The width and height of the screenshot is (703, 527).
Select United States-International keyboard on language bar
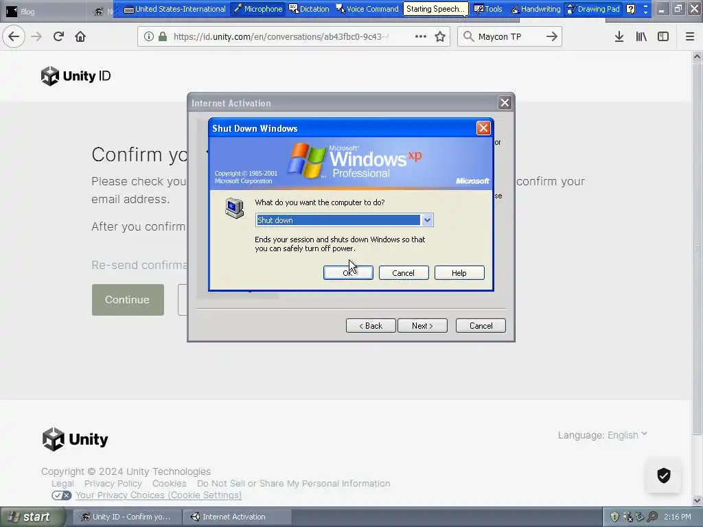(x=175, y=9)
